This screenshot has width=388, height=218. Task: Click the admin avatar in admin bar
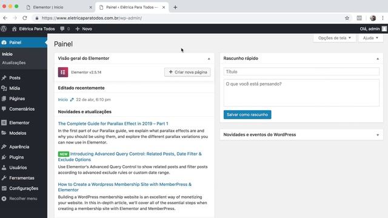tap(384, 29)
